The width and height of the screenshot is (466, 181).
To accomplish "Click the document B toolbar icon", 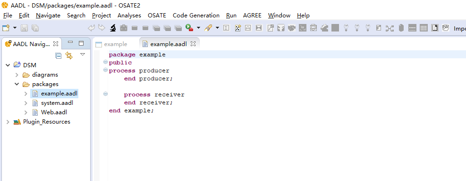I will click(435, 28).
